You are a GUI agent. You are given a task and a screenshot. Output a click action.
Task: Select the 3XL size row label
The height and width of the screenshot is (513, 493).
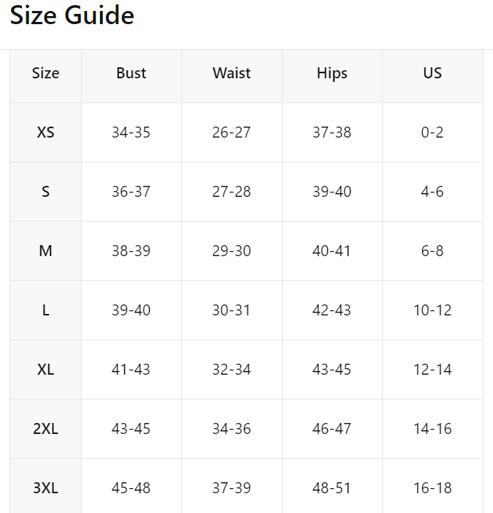coord(45,488)
